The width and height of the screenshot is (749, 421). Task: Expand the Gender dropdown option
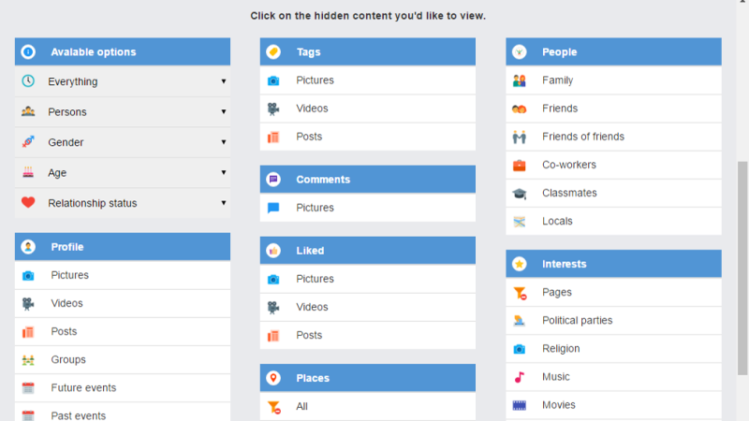[224, 142]
